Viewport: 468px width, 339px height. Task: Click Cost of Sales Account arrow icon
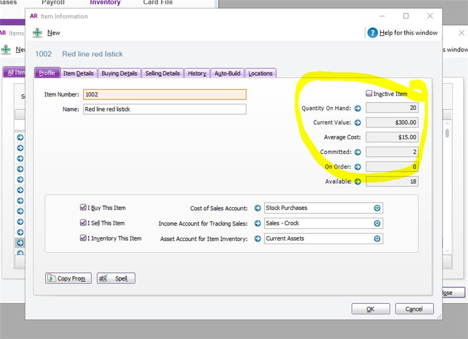click(257, 208)
